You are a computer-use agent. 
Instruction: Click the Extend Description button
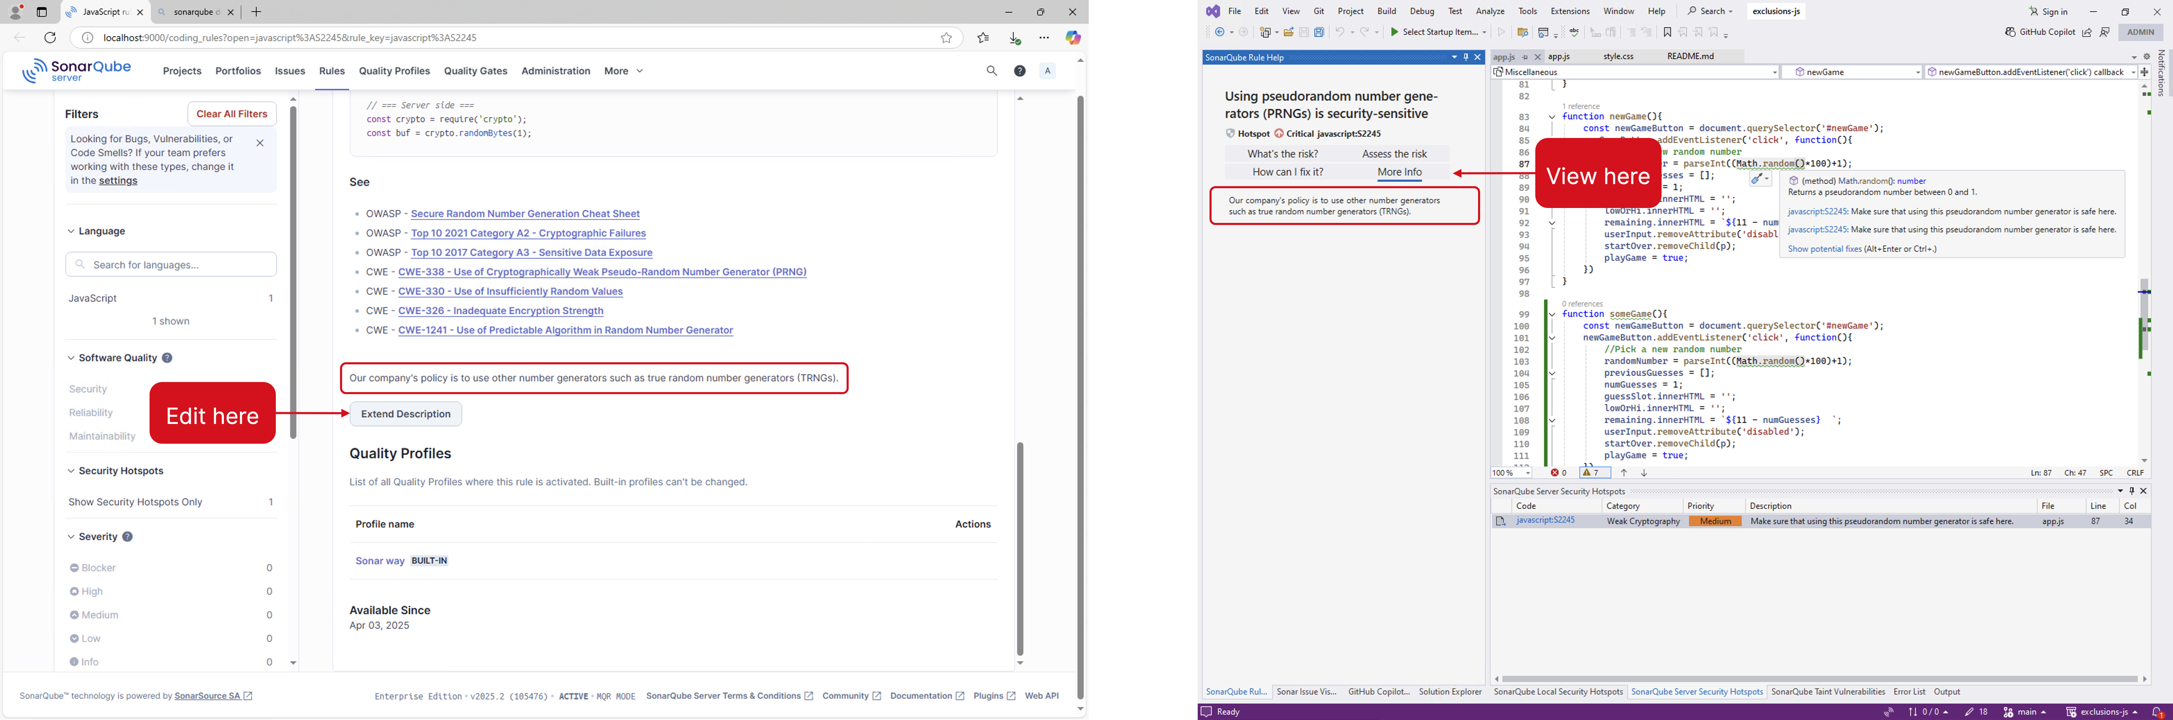[406, 414]
